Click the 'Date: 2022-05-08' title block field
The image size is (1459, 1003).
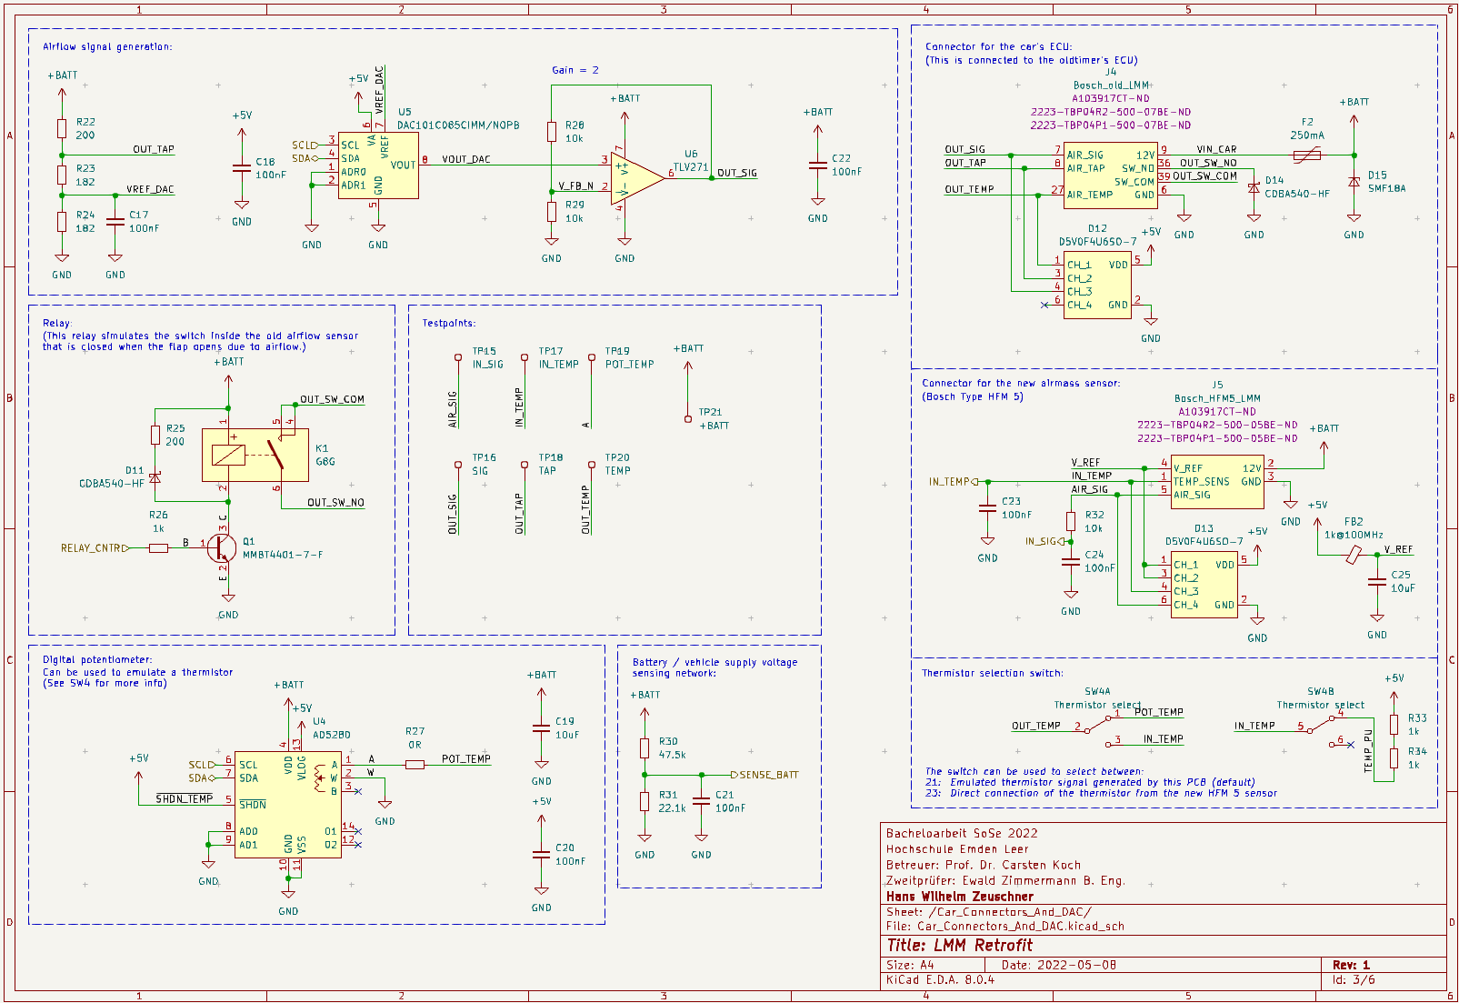pos(1059,965)
